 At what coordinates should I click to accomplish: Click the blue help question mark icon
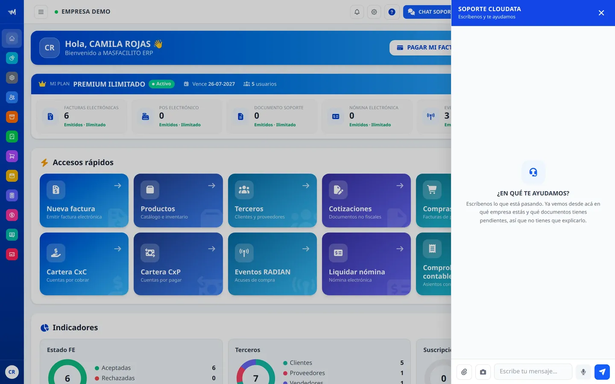[x=392, y=12]
